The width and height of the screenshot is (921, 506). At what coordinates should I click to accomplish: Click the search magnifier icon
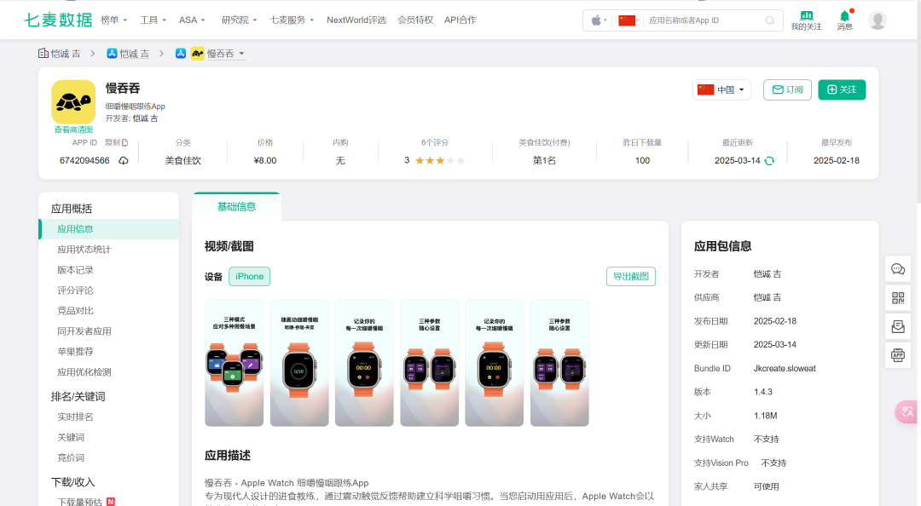pyautogui.click(x=769, y=20)
